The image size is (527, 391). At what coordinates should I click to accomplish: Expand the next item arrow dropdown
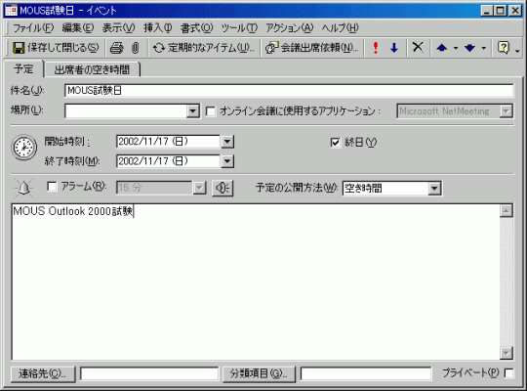point(484,48)
